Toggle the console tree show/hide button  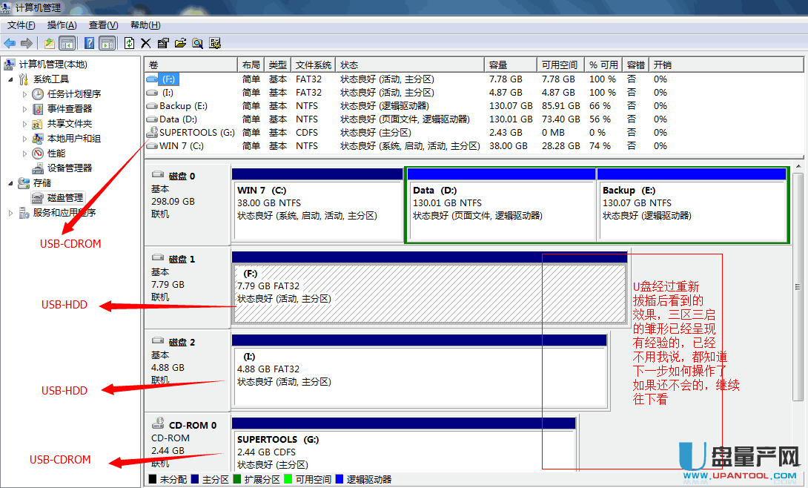[67, 43]
